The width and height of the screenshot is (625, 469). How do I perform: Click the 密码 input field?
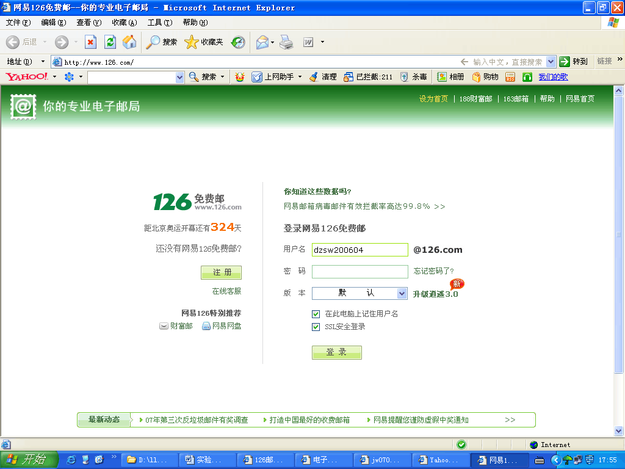[359, 272]
